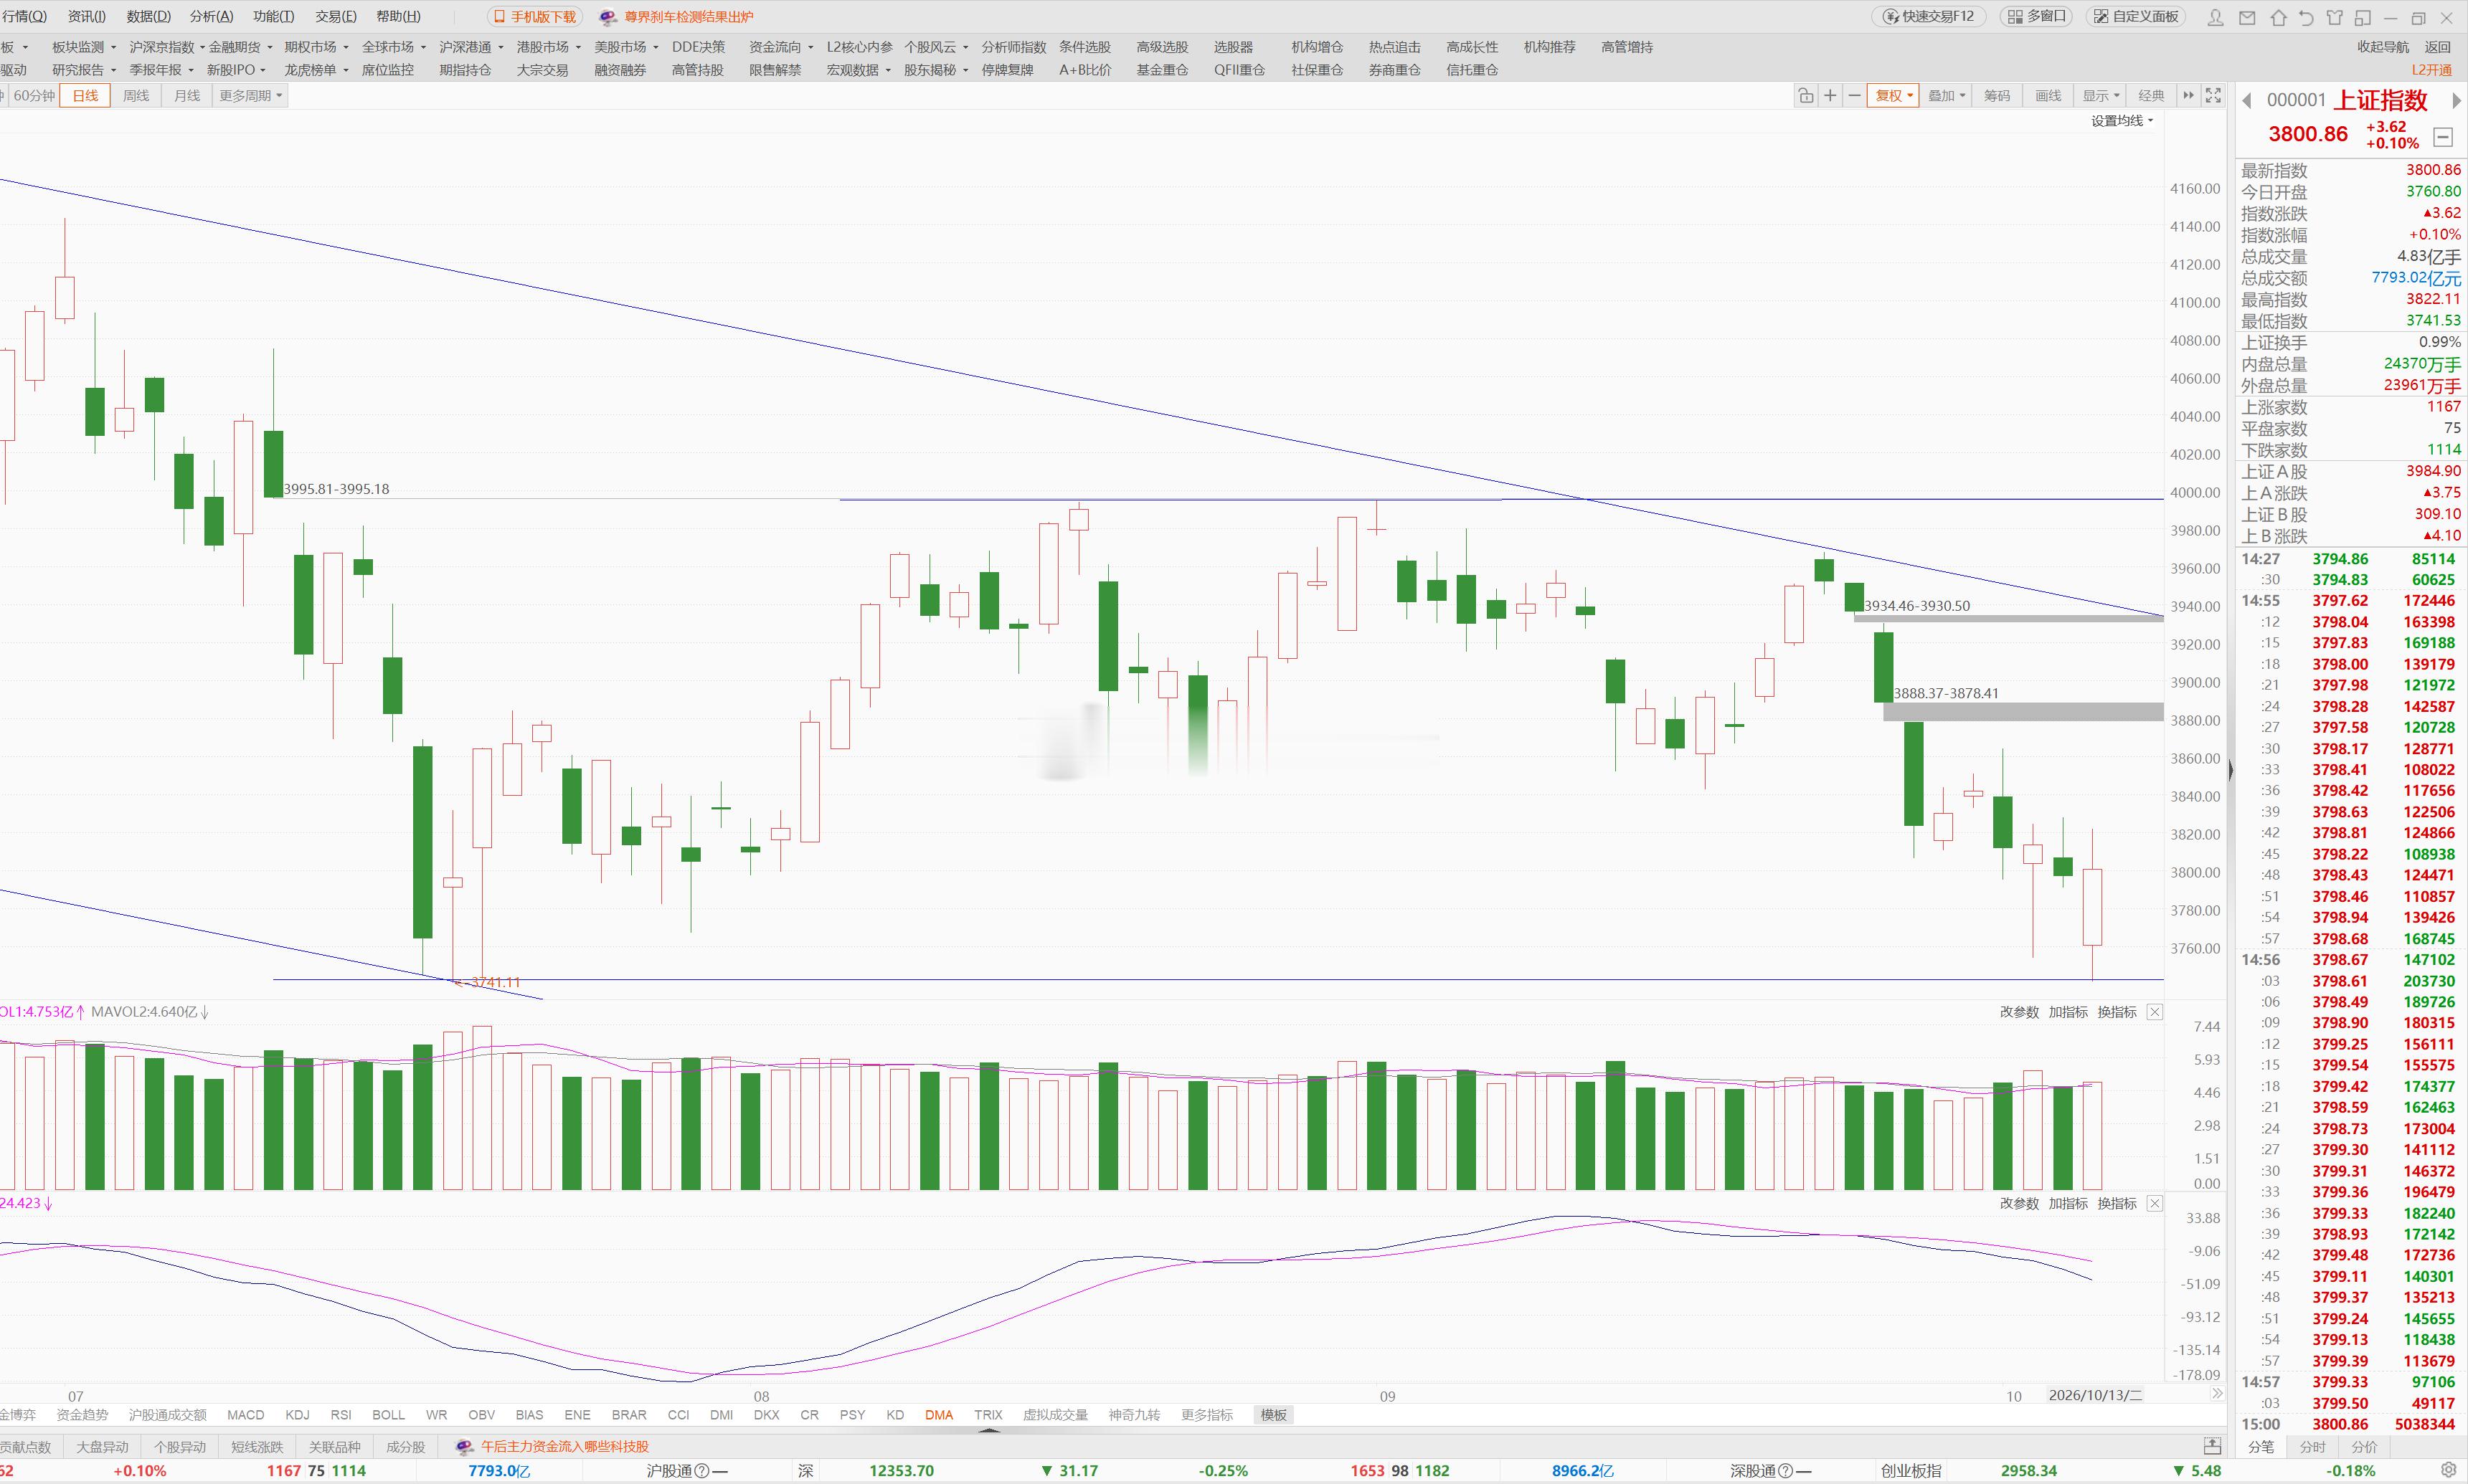Open the 分析(A) menu
2468x1484 pixels.
click(x=211, y=17)
